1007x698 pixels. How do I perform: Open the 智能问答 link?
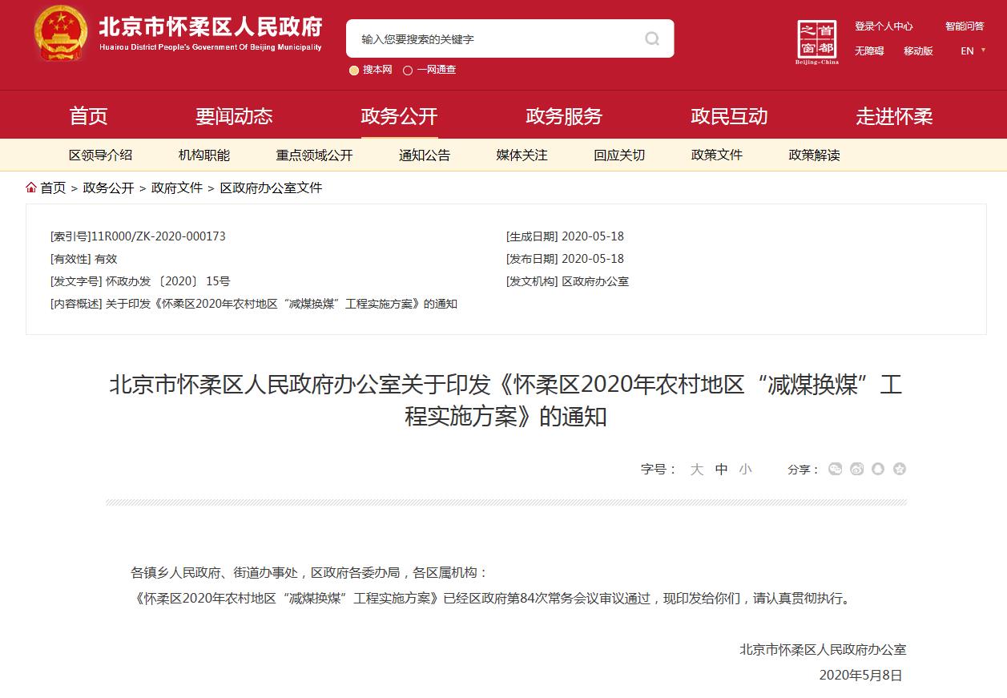pyautogui.click(x=965, y=26)
